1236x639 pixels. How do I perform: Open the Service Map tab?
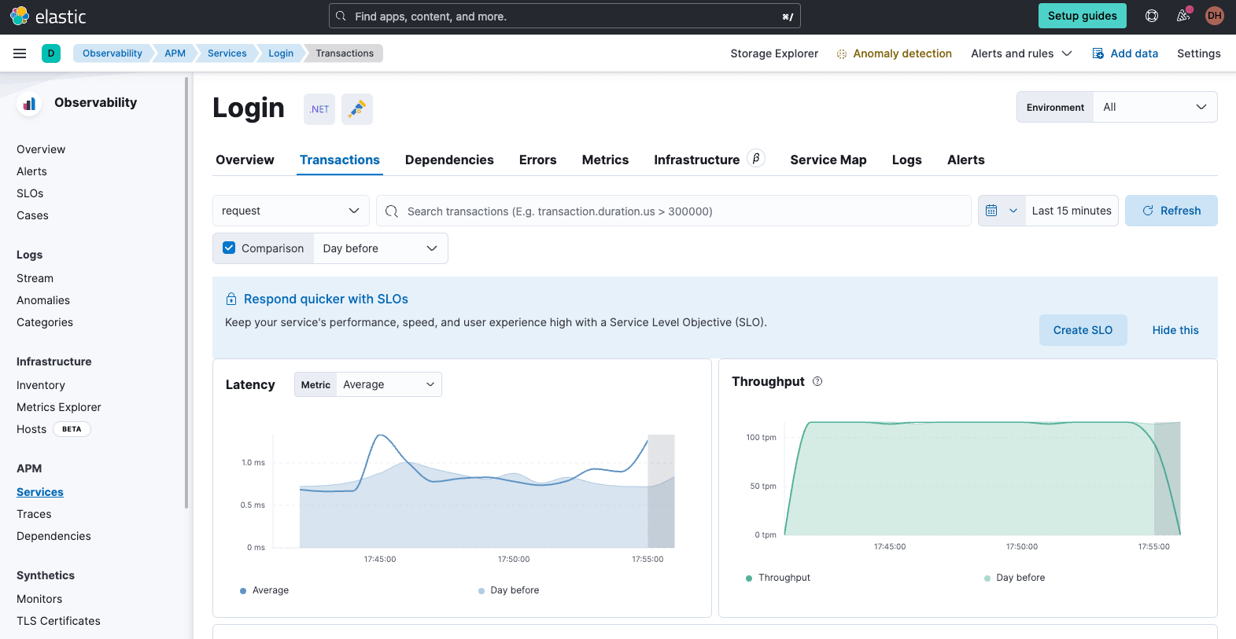[828, 160]
